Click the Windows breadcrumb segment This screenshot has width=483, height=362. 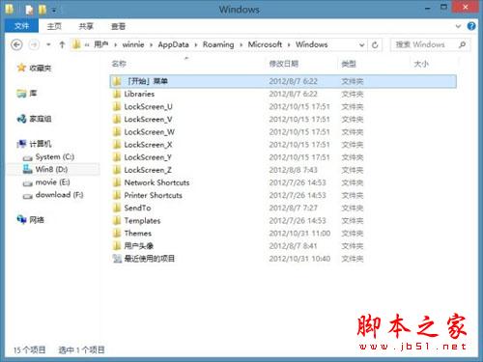tap(311, 44)
